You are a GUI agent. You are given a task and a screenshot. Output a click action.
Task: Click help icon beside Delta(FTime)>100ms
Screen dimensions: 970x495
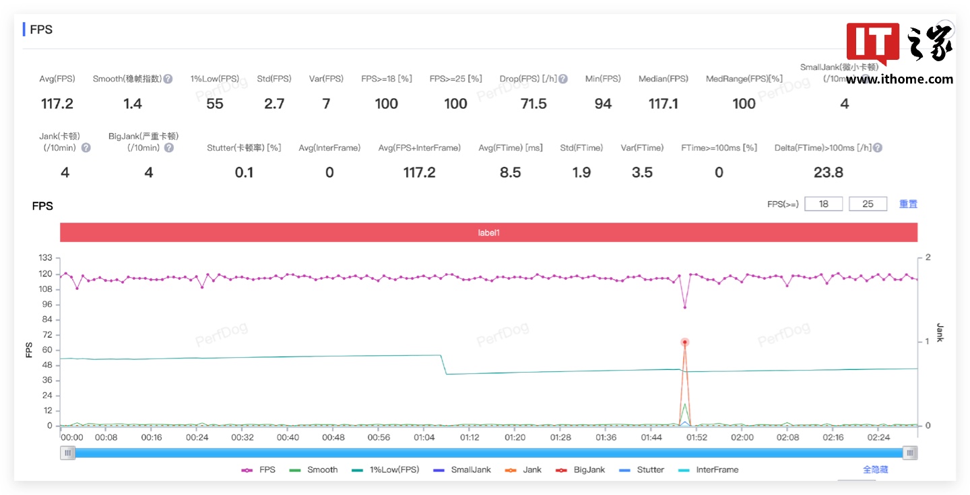878,148
